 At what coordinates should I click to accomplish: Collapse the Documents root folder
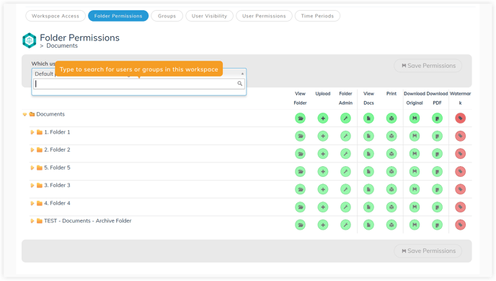(25, 114)
